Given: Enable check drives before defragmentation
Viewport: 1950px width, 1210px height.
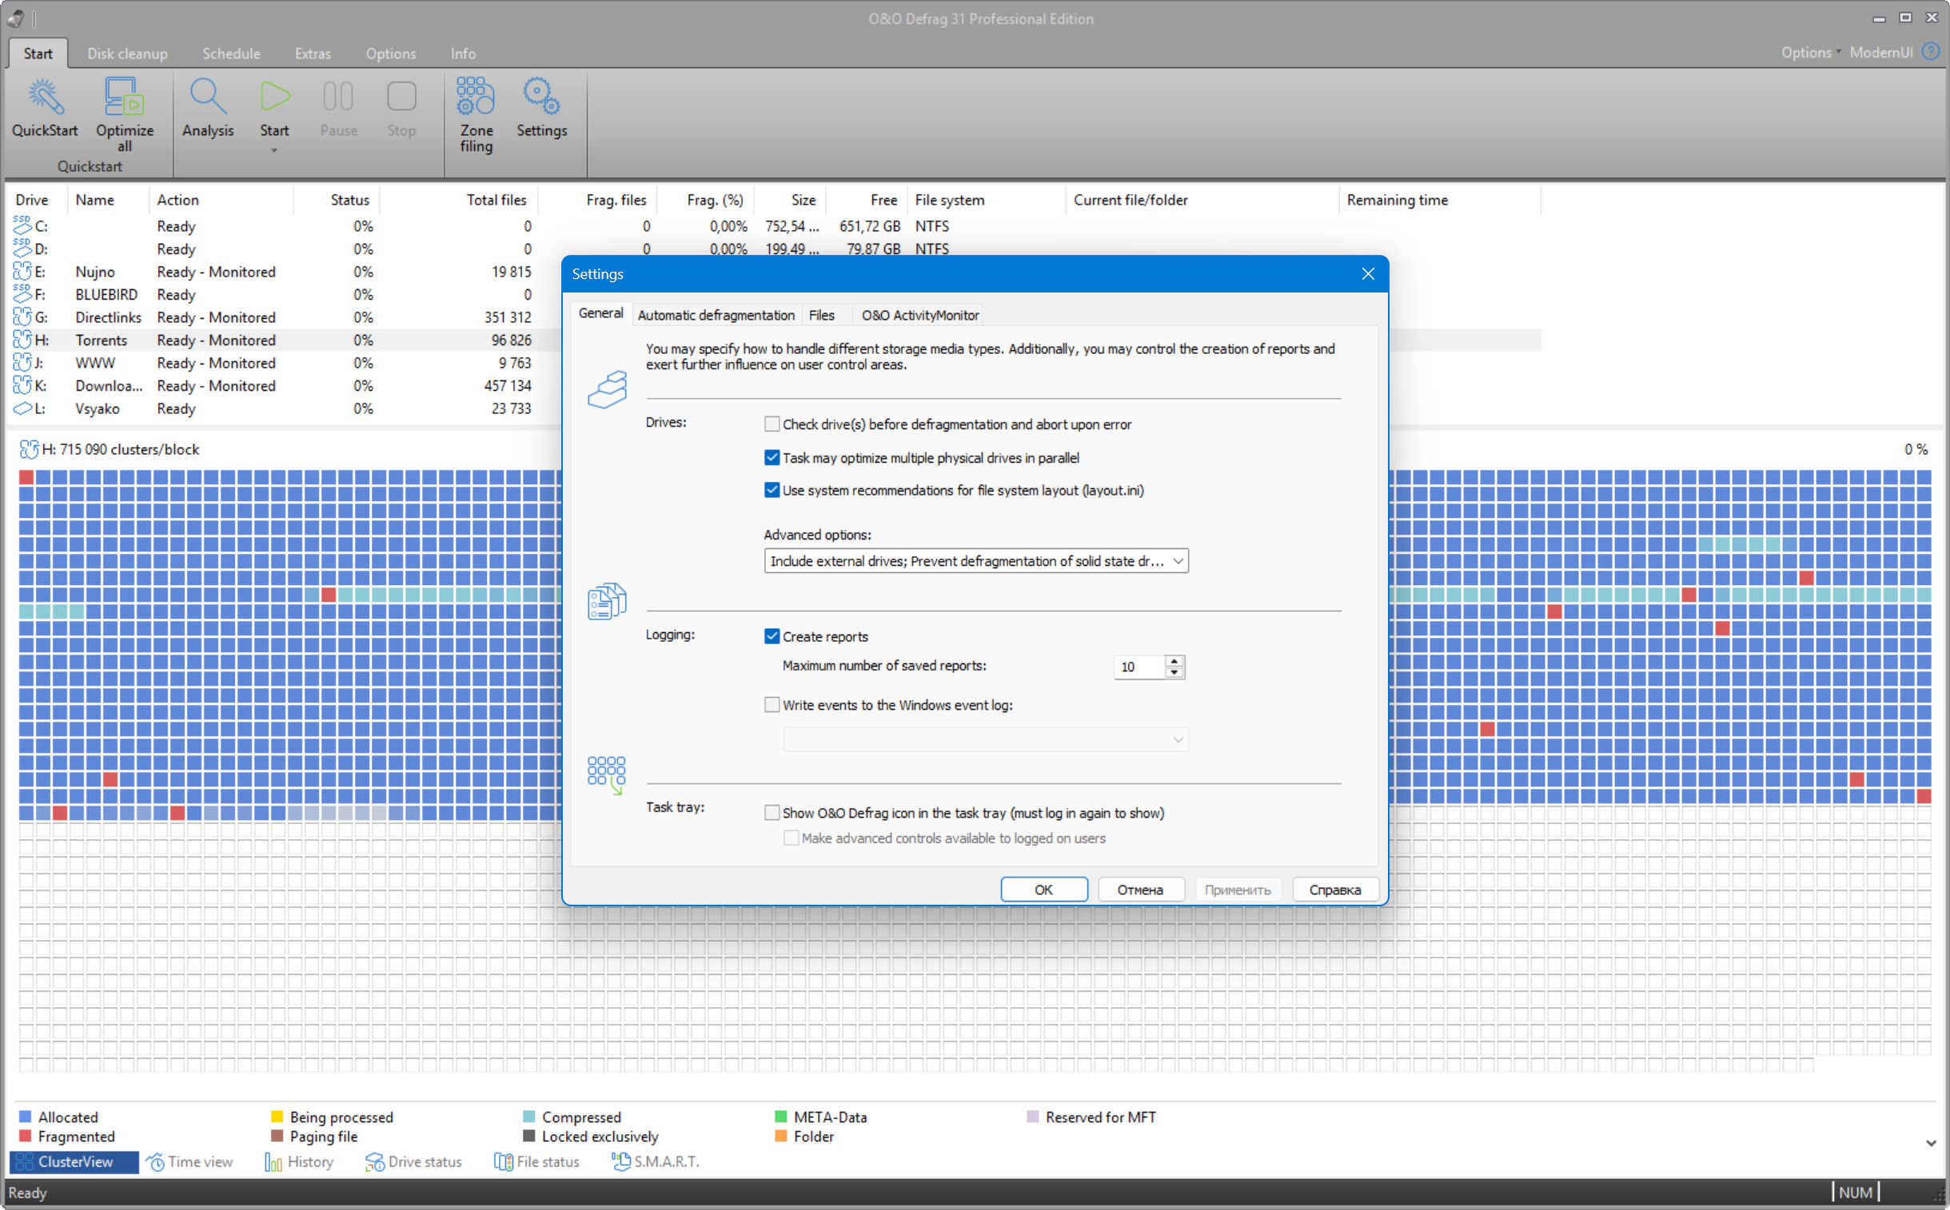Looking at the screenshot, I should (x=772, y=424).
